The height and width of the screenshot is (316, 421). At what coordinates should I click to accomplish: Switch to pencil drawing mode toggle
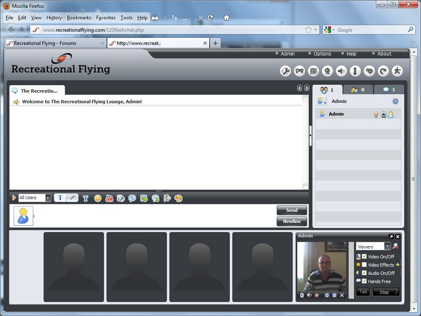tap(72, 198)
